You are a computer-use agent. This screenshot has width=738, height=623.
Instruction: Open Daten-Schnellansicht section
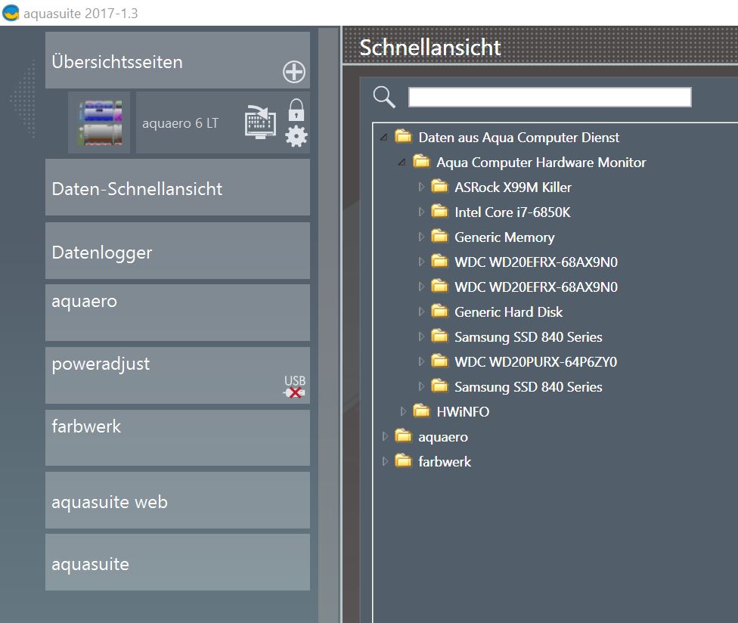(178, 188)
